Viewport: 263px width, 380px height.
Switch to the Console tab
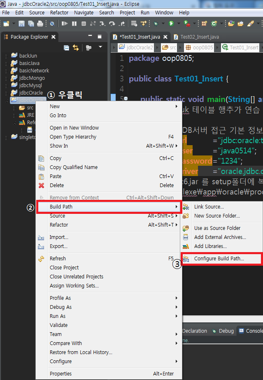pos(251,331)
